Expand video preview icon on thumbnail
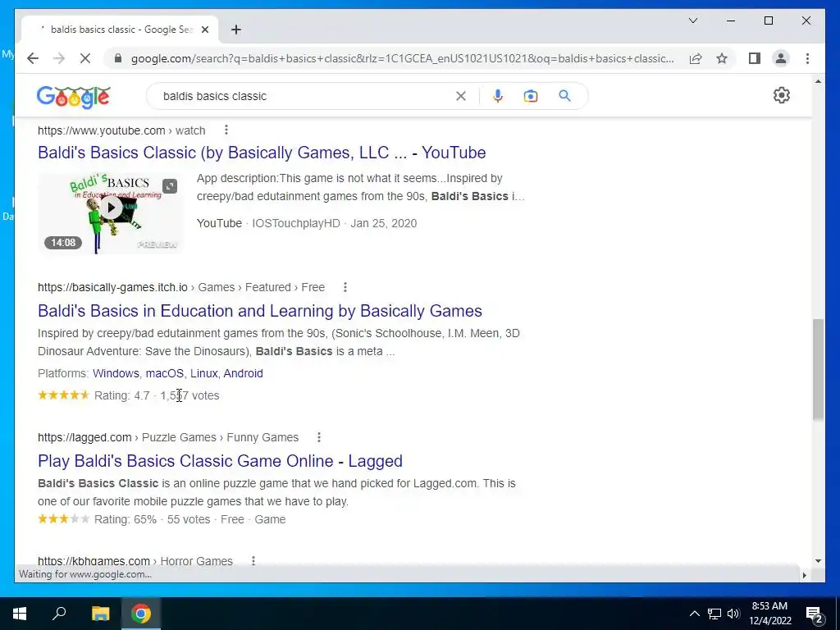The image size is (840, 630). (169, 186)
